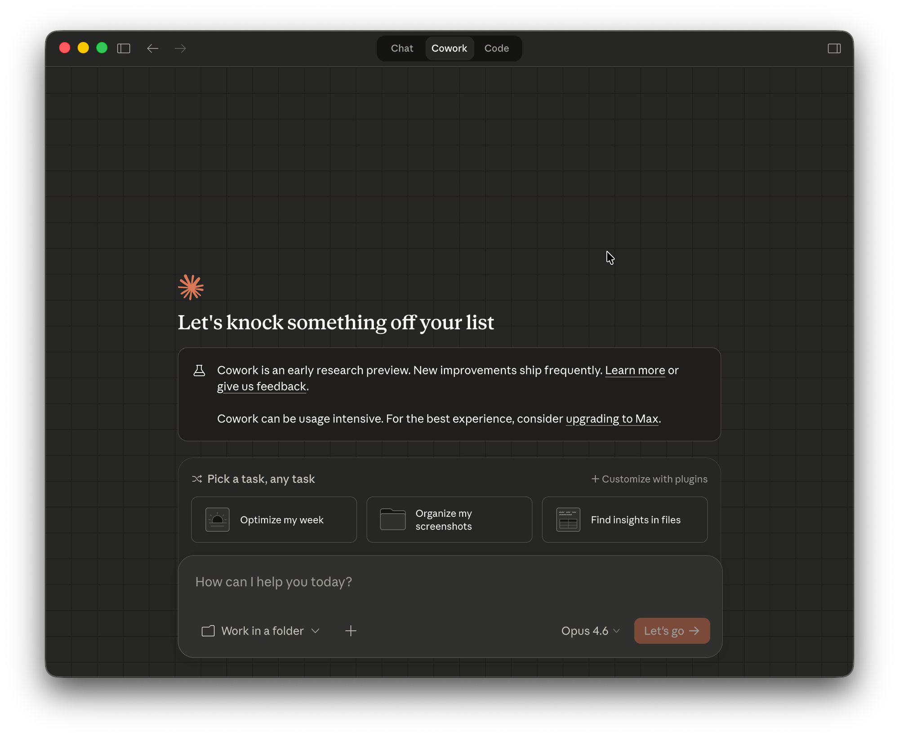Select the Optimize my week task card
This screenshot has width=899, height=737.
click(x=273, y=519)
